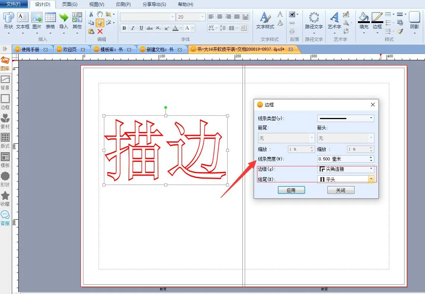
Task: Click the 线条宽度 0.500 毫米 field
Action: pos(343,159)
